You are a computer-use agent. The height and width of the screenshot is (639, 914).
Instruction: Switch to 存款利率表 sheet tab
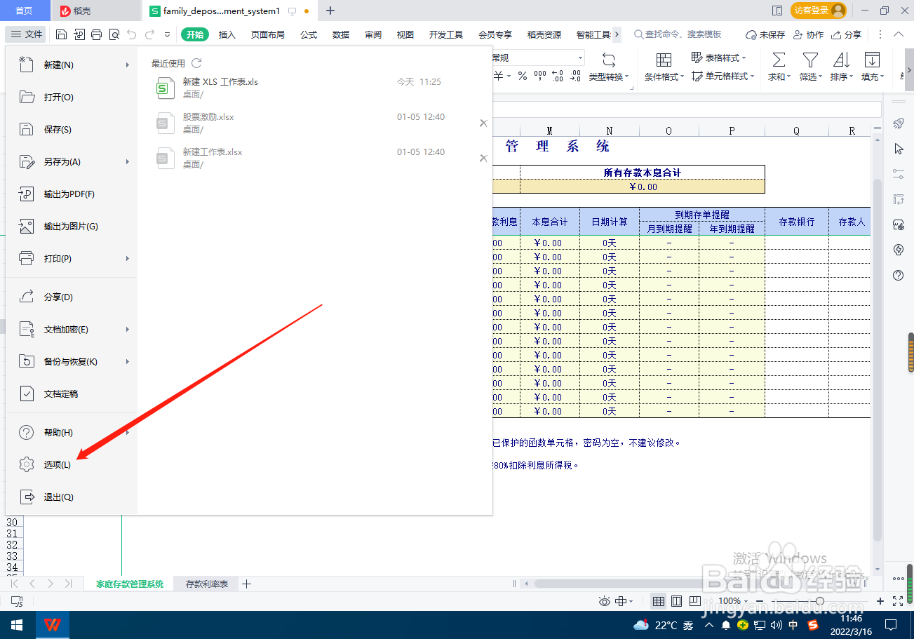207,584
